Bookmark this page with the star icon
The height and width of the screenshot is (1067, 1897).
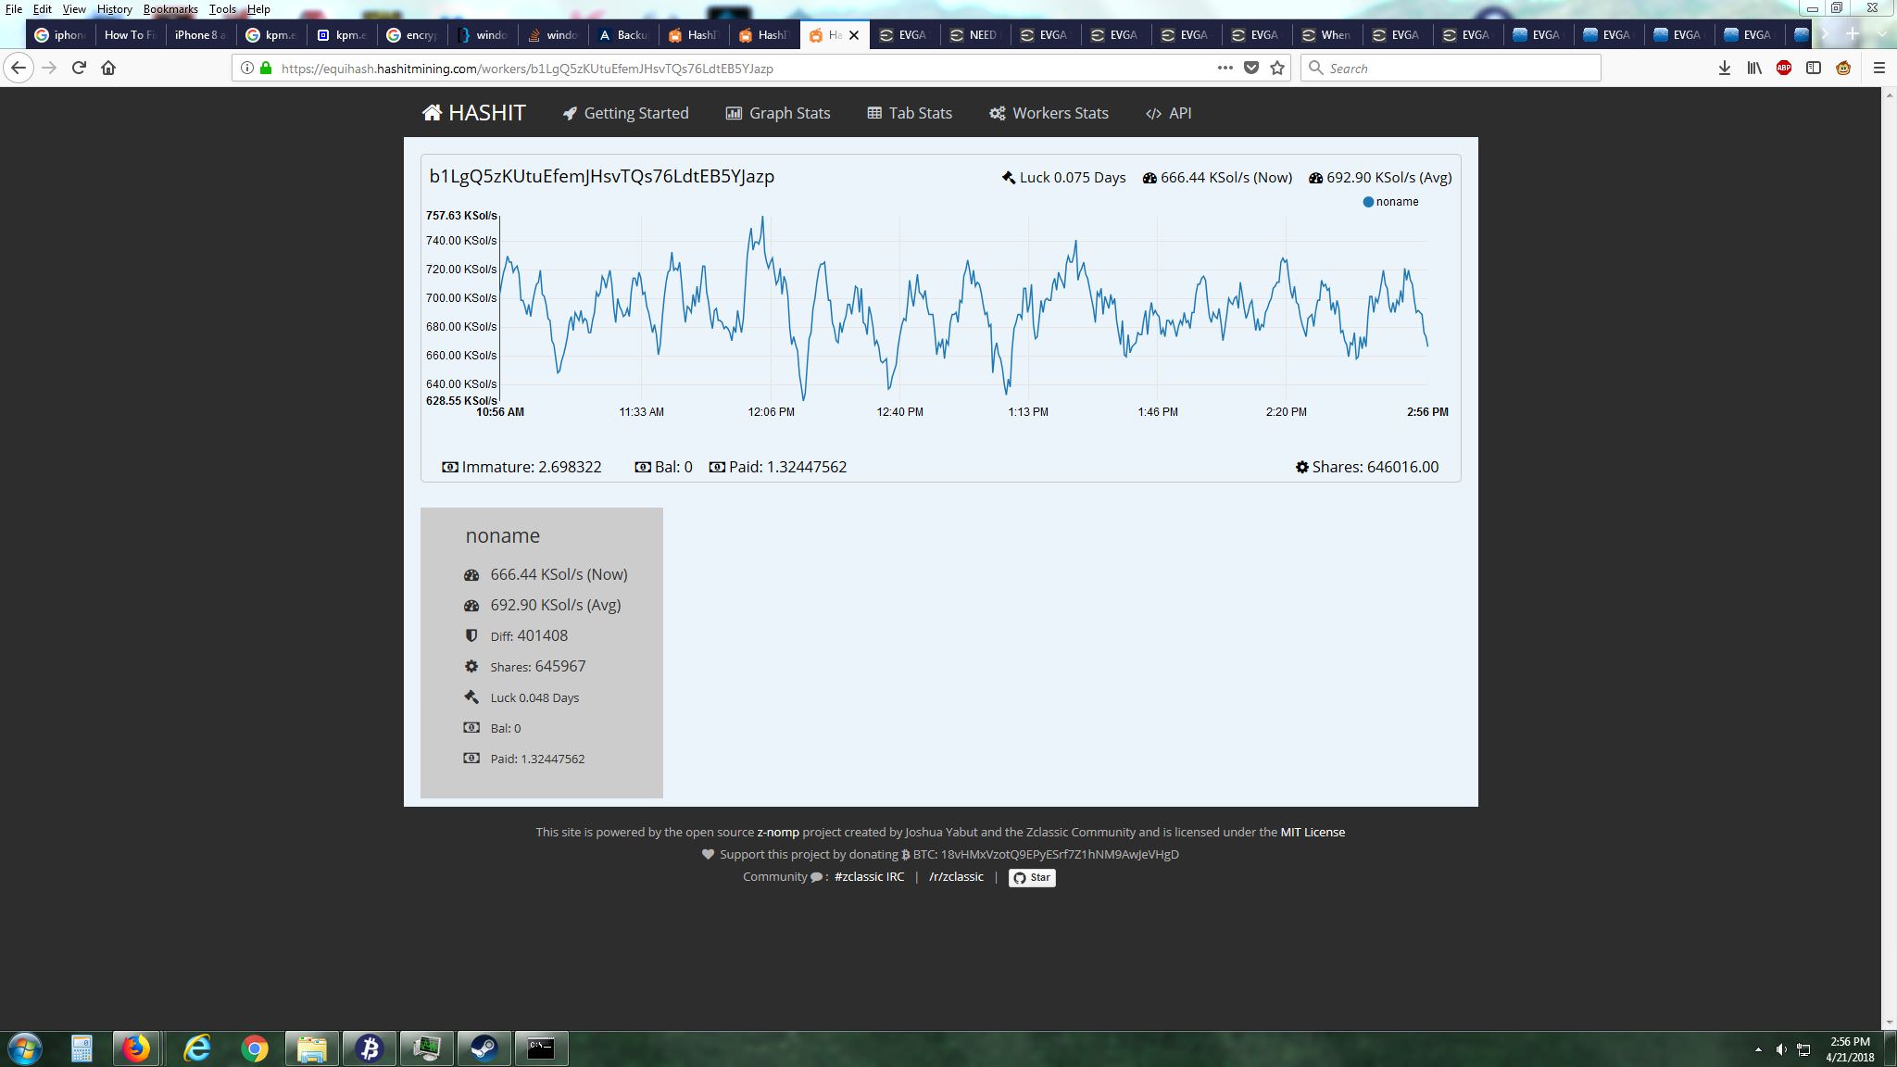[x=1277, y=68]
